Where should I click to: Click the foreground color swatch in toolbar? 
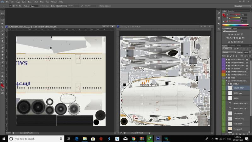point(2,85)
